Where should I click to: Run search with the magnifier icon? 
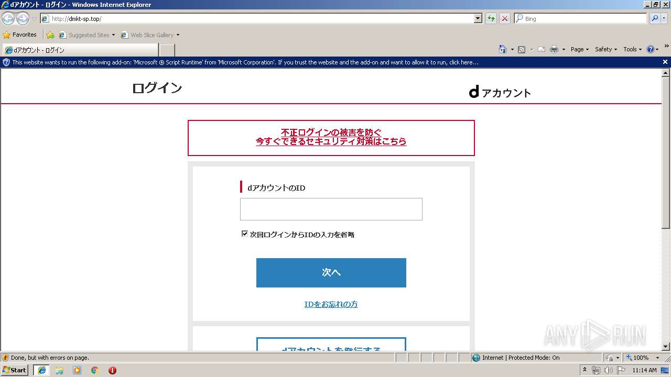tap(654, 18)
